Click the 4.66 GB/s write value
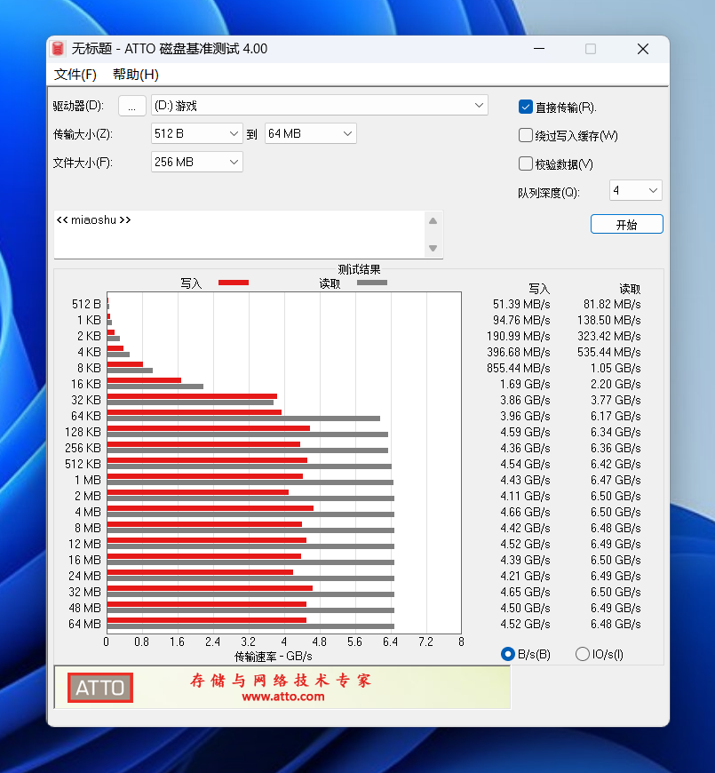The height and width of the screenshot is (773, 715). pyautogui.click(x=525, y=512)
